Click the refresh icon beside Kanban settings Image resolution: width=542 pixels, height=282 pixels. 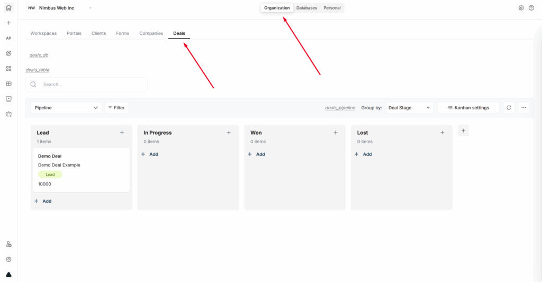click(509, 108)
